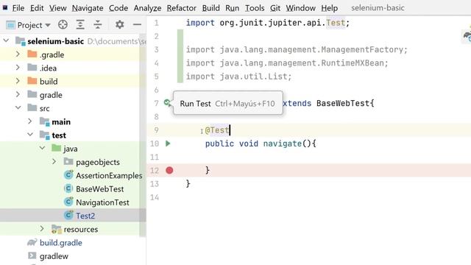
Task: Open the Refactor menu
Action: pyautogui.click(x=182, y=8)
